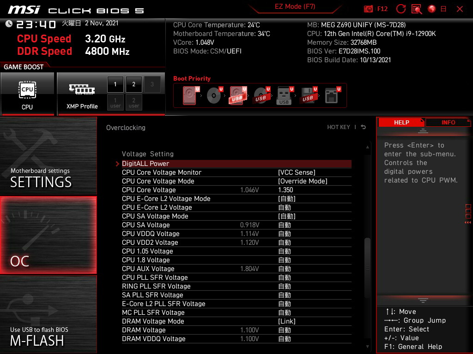Open the language globe icon

(432, 9)
